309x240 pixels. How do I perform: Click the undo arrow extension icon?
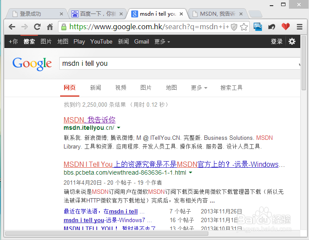click(x=272, y=27)
